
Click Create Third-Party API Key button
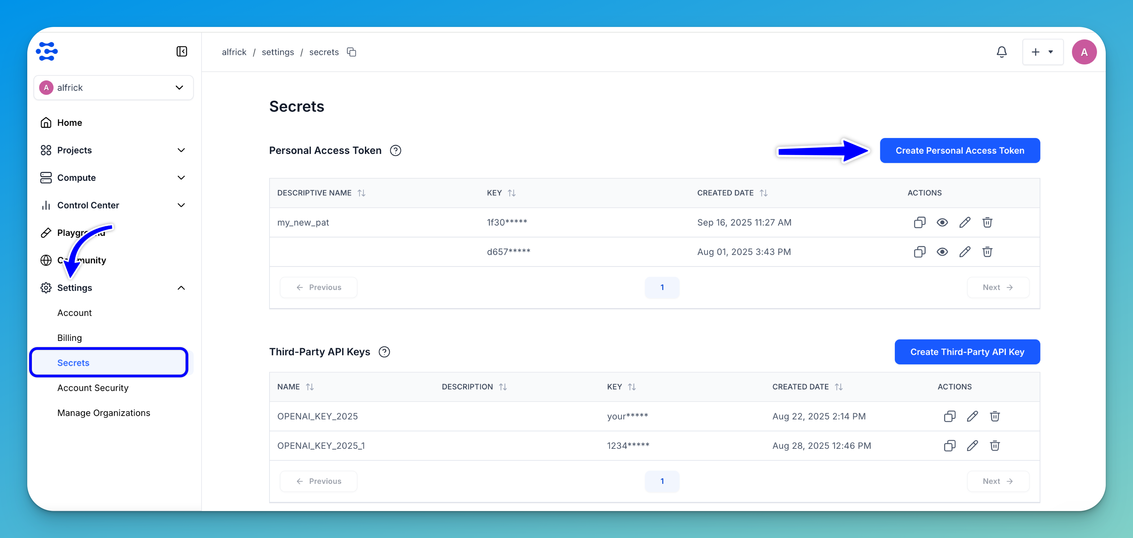967,352
